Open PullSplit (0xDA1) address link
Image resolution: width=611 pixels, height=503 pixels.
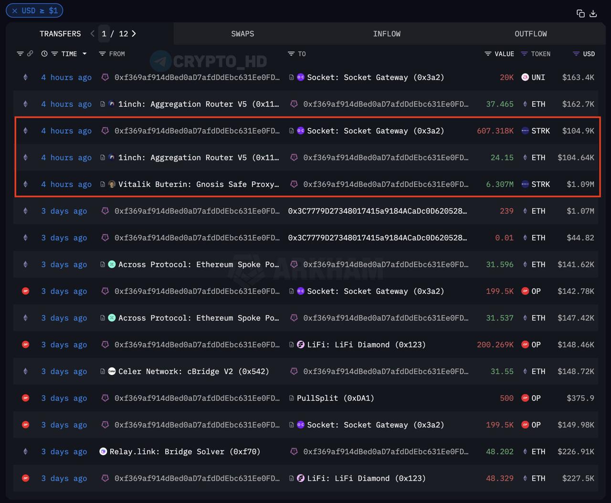[x=336, y=398]
